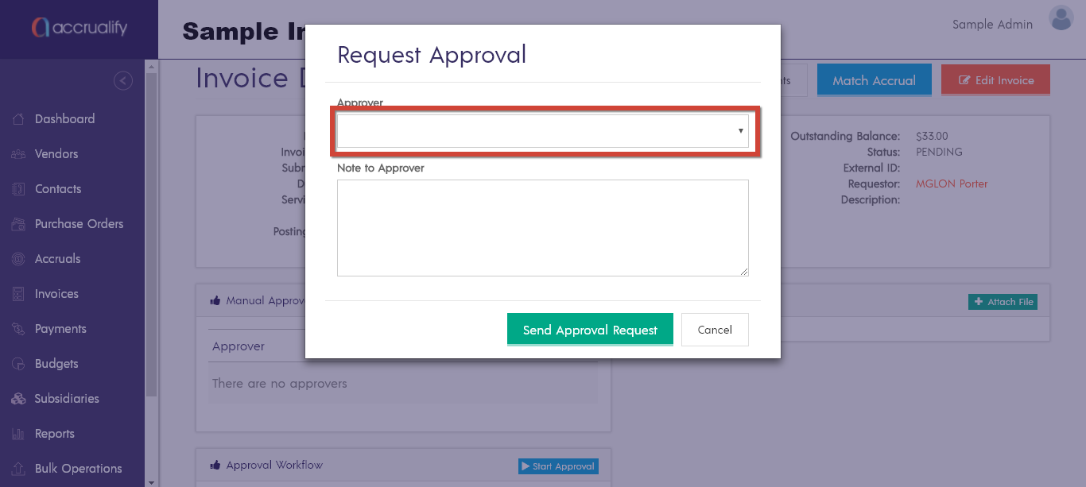The height and width of the screenshot is (487, 1086).
Task: Click Send Approval Request button
Action: click(x=590, y=330)
